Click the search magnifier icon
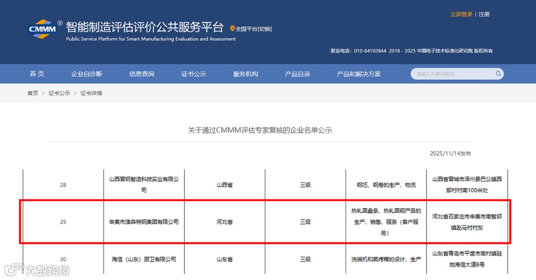Image resolution: width=536 pixels, height=280 pixels. (x=498, y=73)
